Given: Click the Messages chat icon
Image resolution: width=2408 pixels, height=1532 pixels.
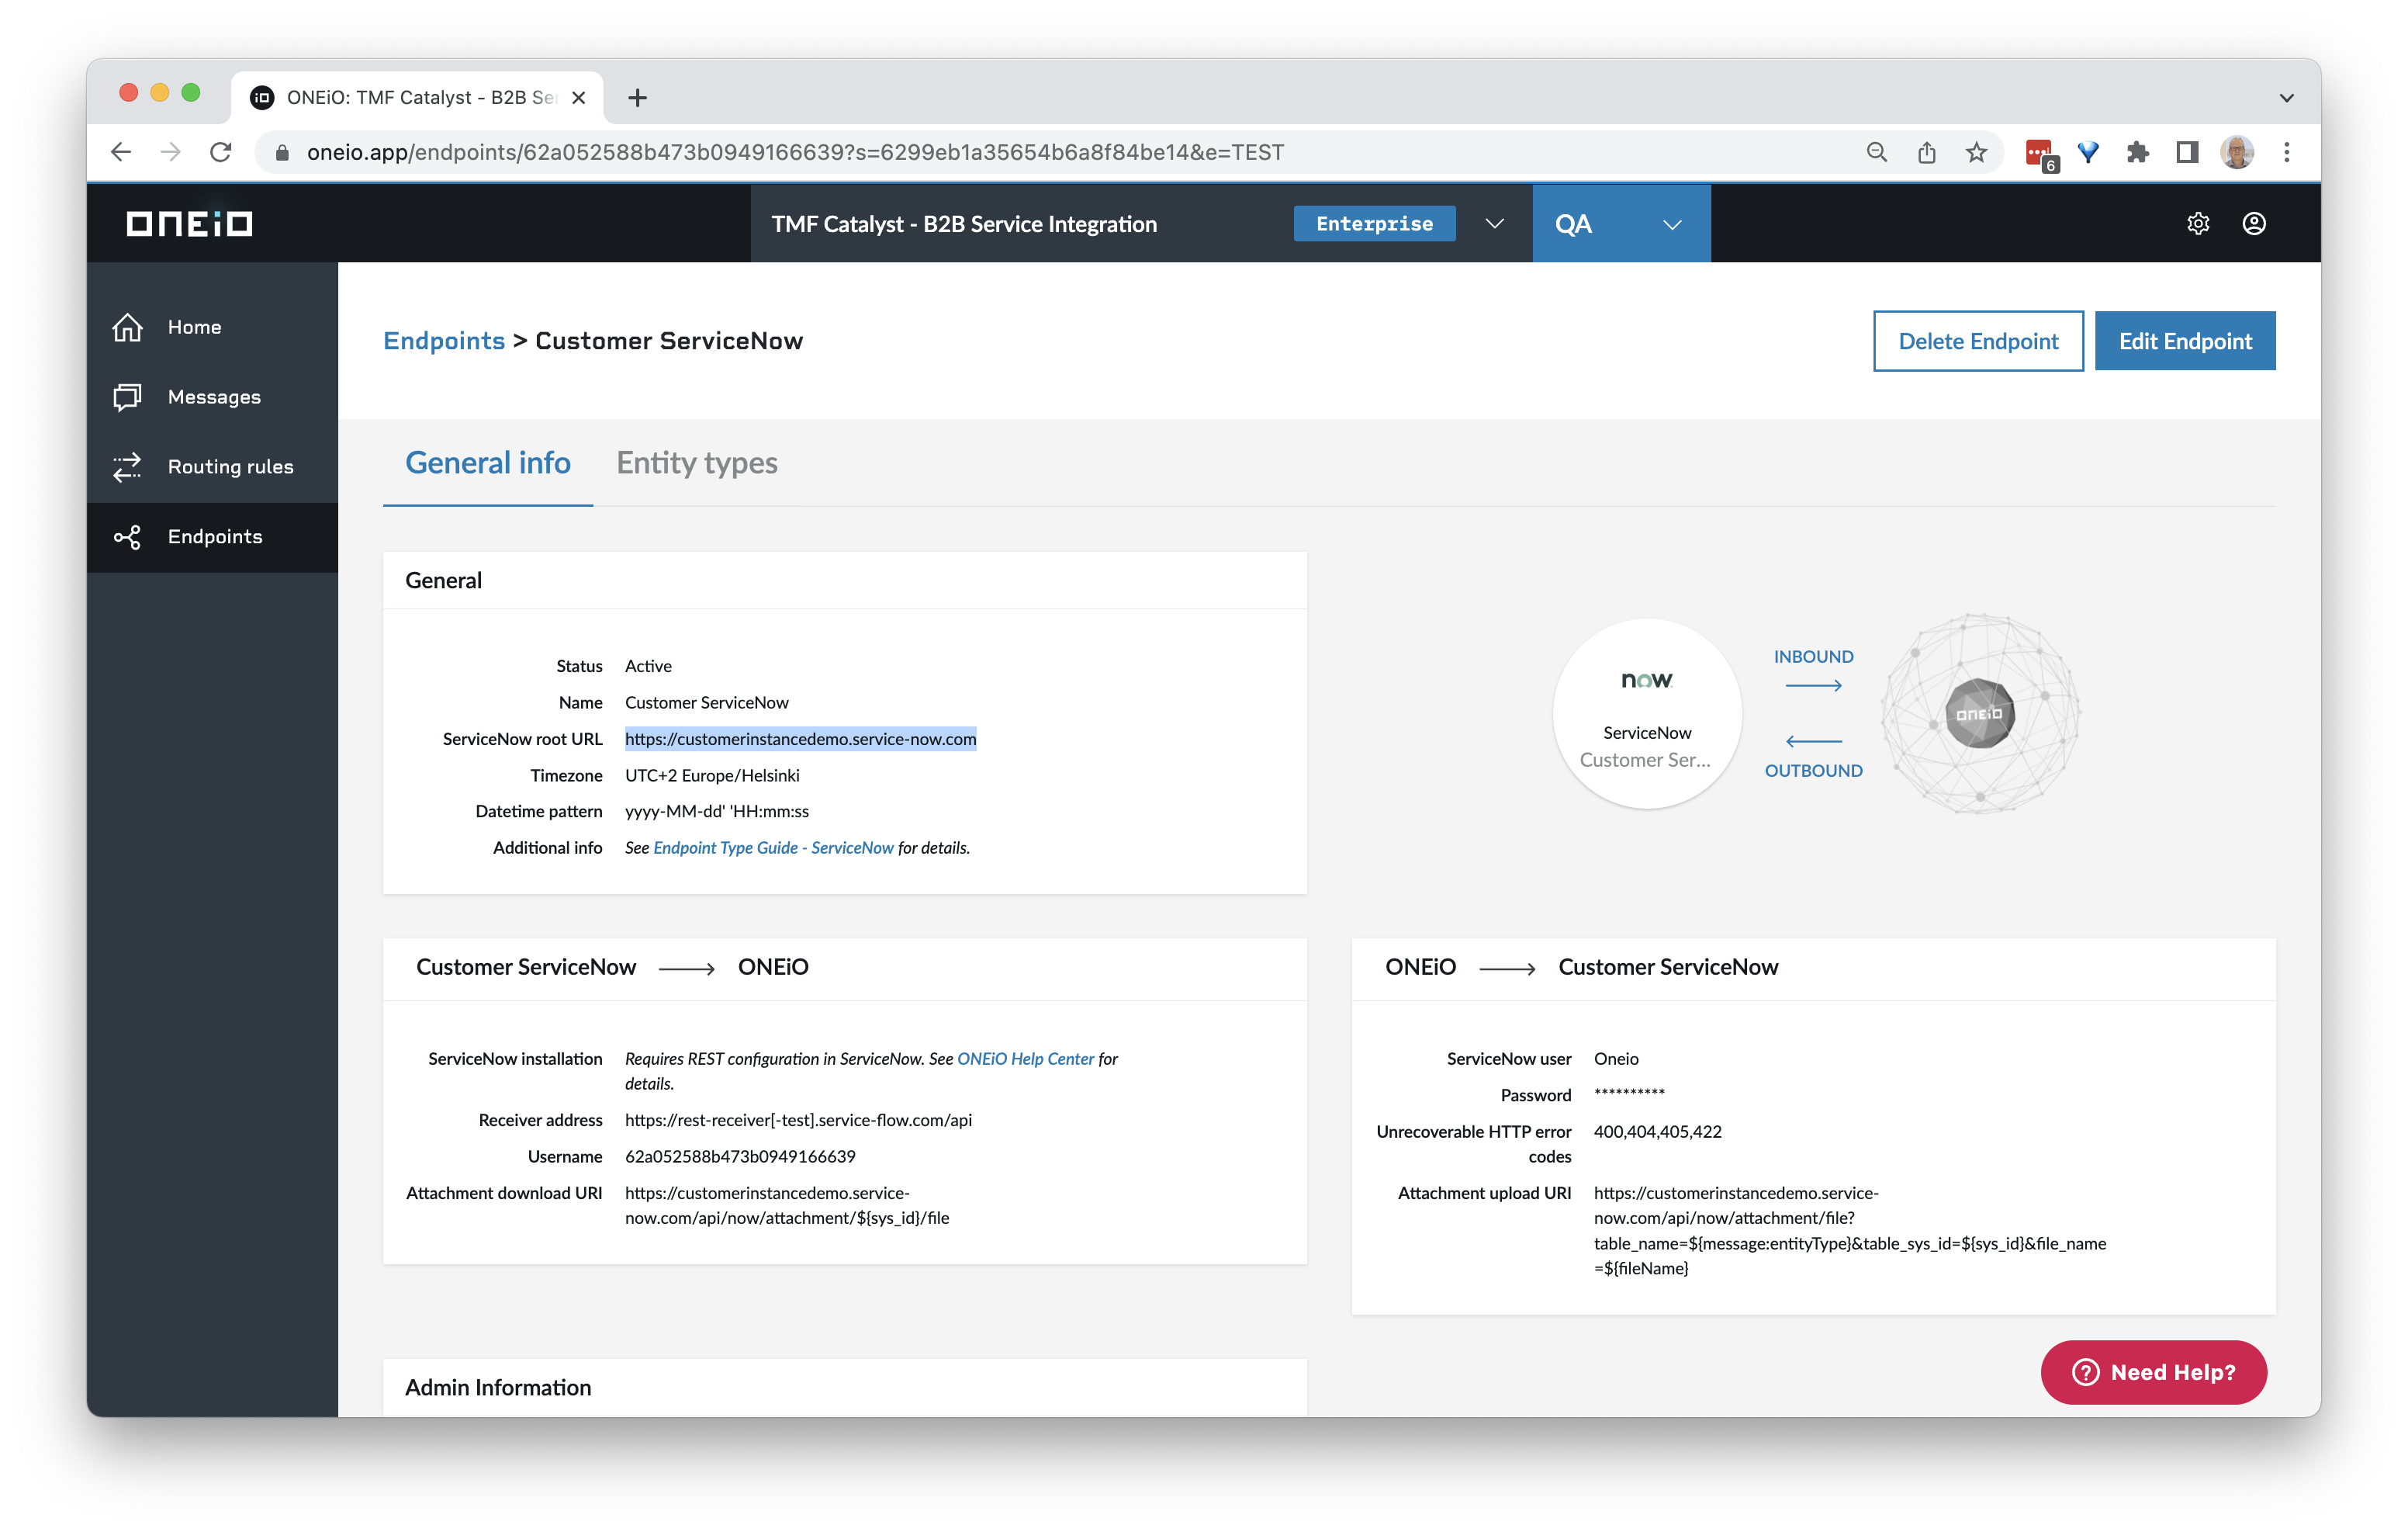Looking at the screenshot, I should 128,397.
